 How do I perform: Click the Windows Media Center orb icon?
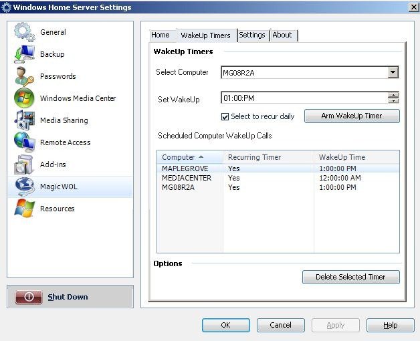coord(24,98)
